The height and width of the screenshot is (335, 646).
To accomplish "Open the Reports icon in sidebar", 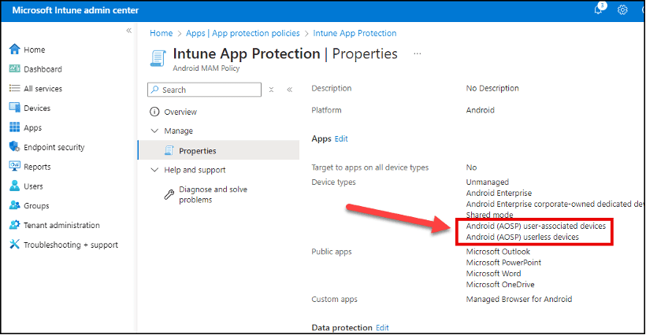I will tap(14, 167).
